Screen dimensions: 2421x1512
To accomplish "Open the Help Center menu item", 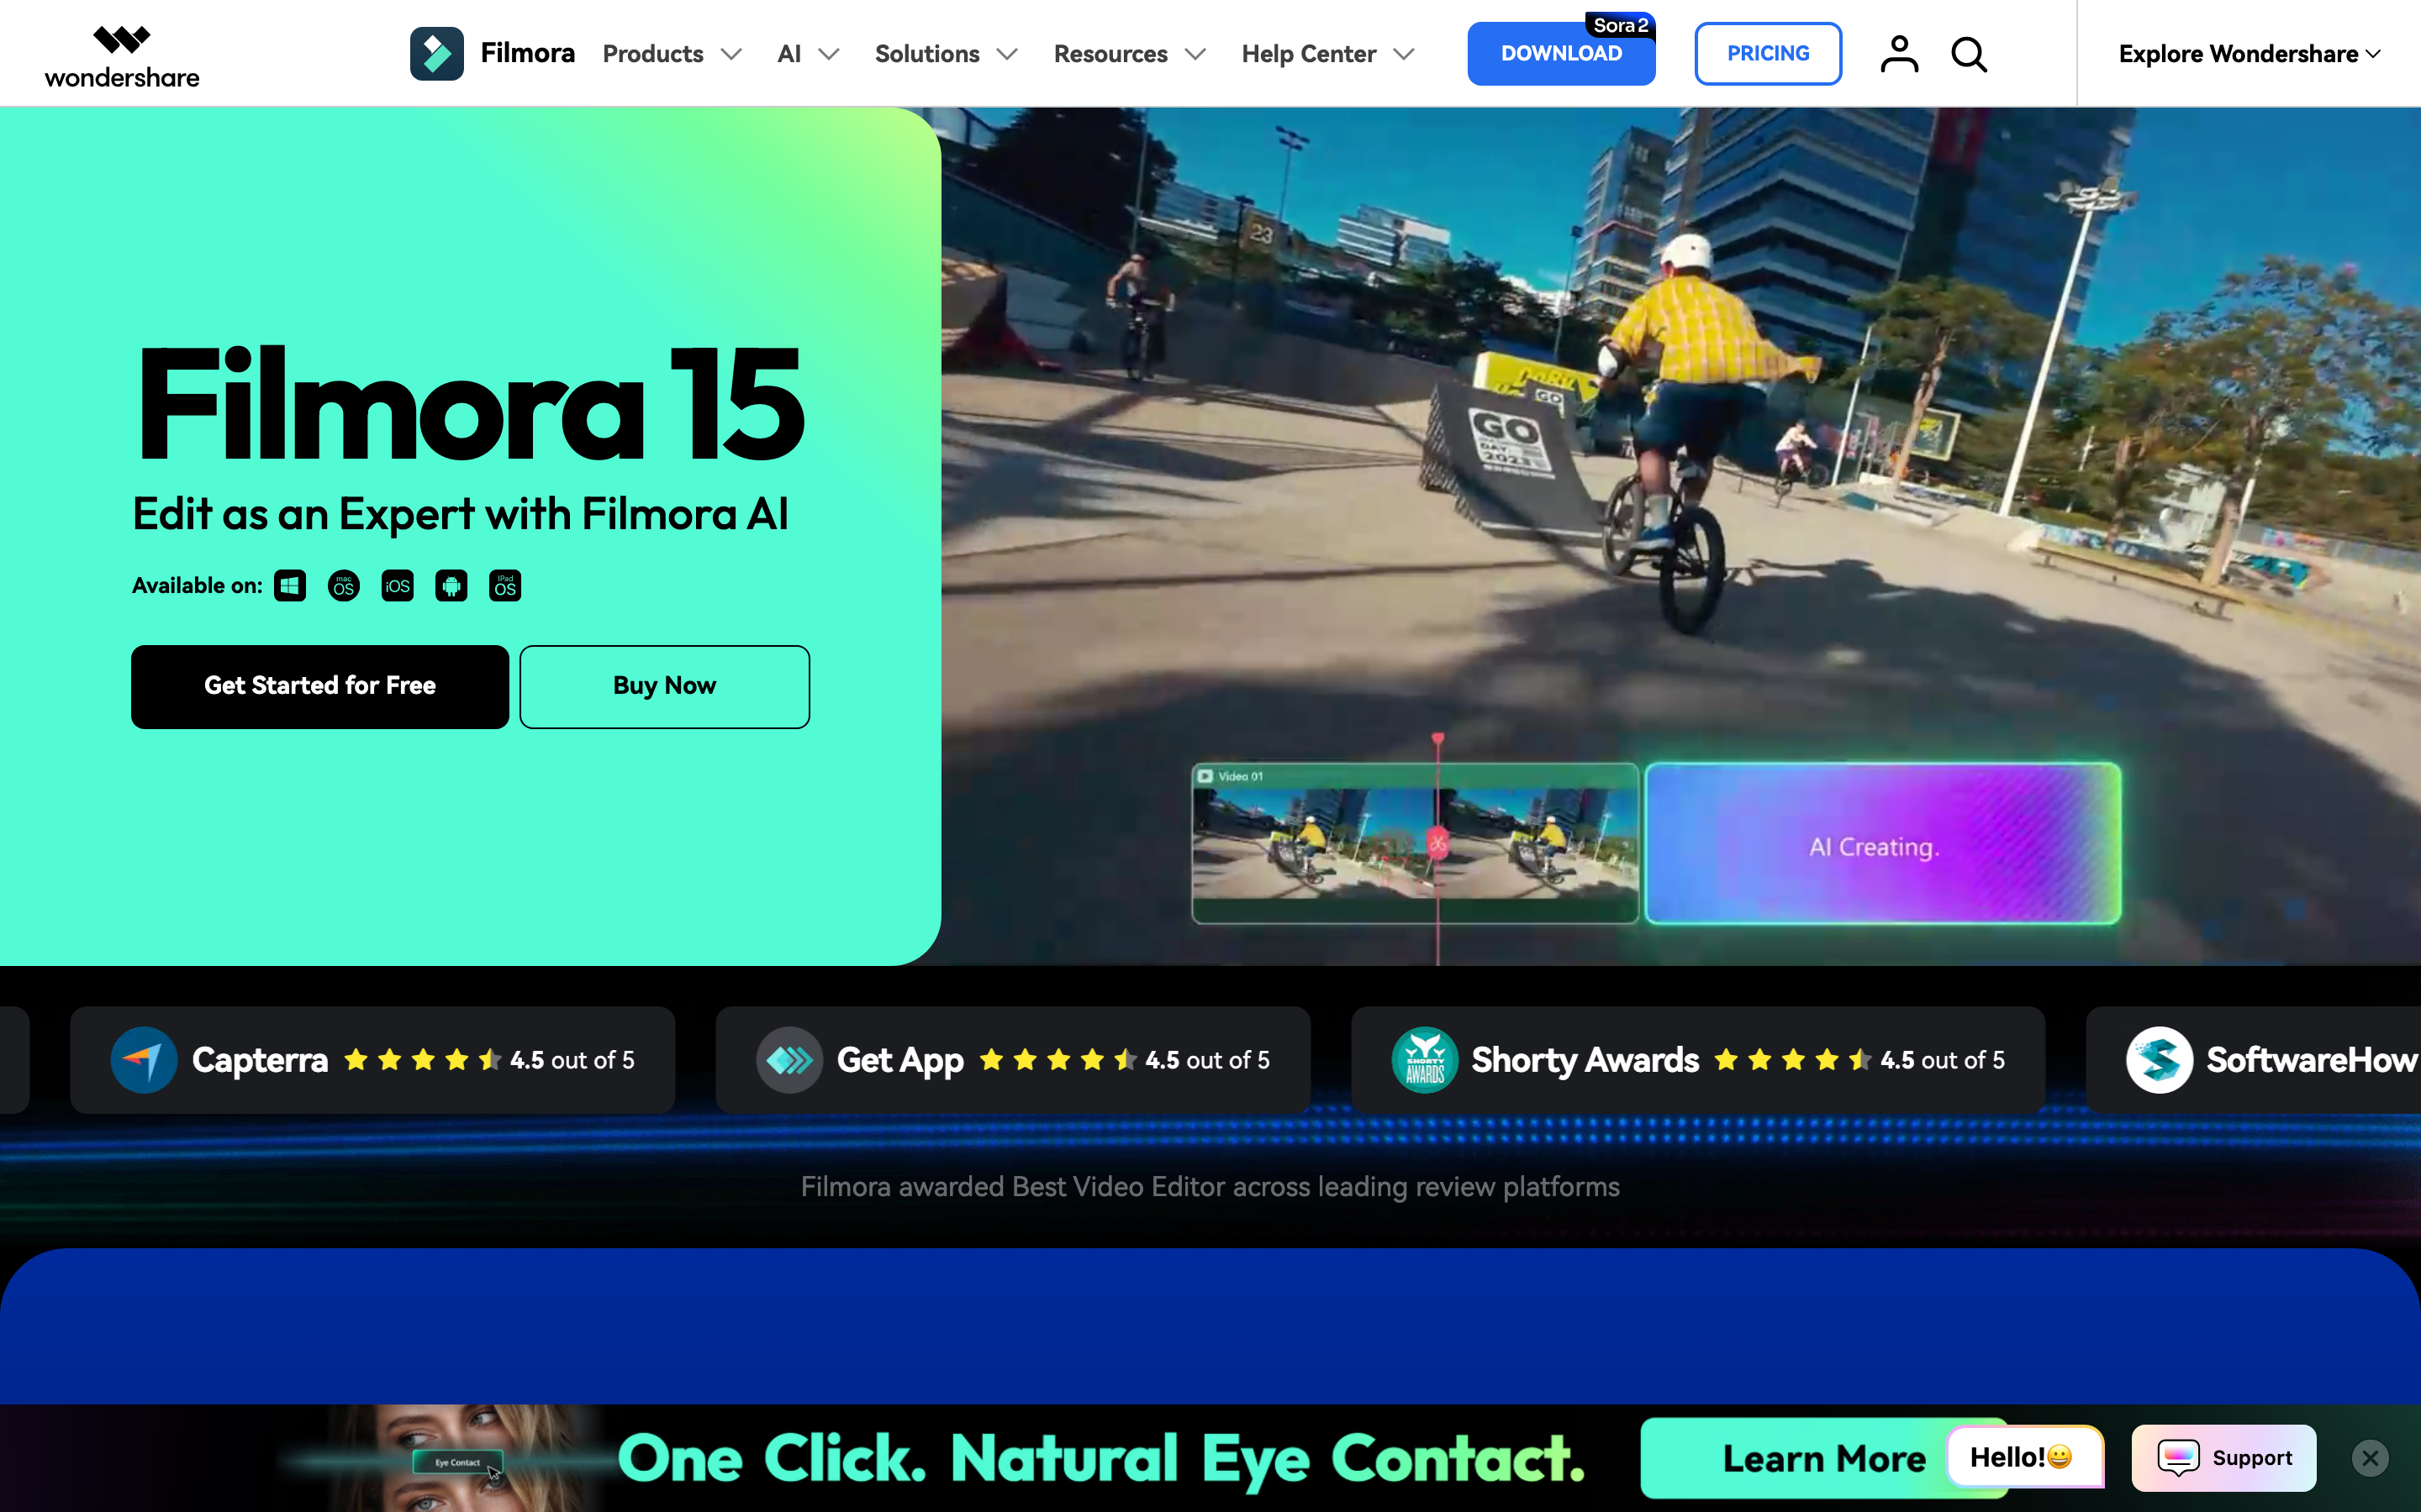I will coord(1309,54).
